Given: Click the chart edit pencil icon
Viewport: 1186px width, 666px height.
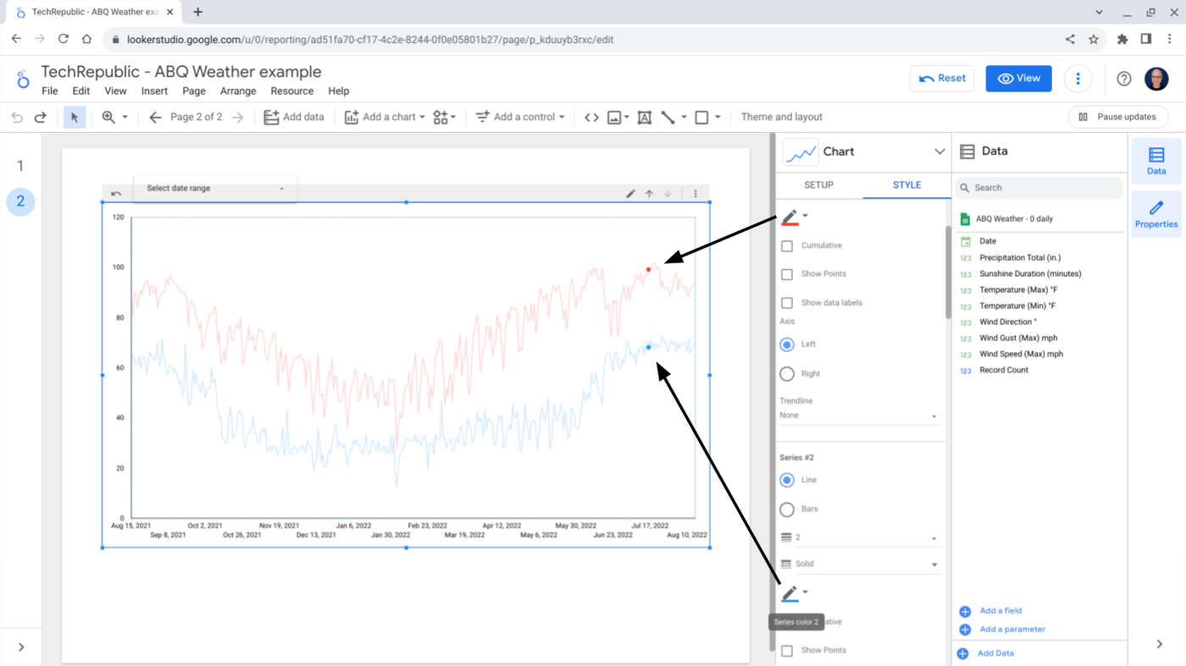Looking at the screenshot, I should [630, 194].
